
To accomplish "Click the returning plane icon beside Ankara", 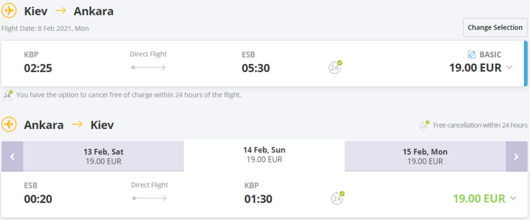I will (9, 124).
